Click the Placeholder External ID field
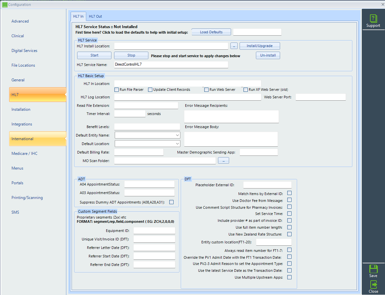 (x=267, y=185)
